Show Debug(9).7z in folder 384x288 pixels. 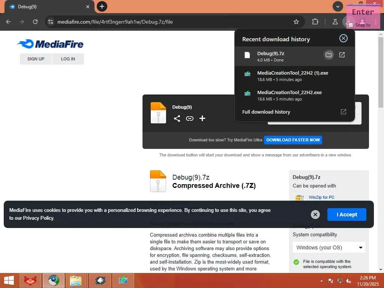click(328, 55)
